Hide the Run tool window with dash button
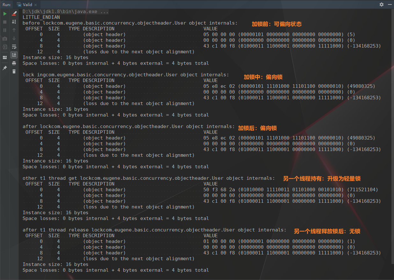The width and height of the screenshot is (394, 280). pos(390,4)
